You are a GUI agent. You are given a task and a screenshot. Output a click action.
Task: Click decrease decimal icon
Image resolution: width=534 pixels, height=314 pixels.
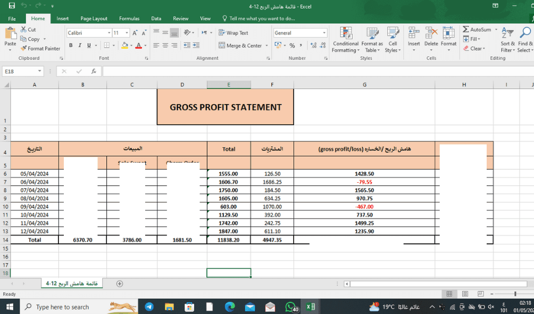click(322, 45)
